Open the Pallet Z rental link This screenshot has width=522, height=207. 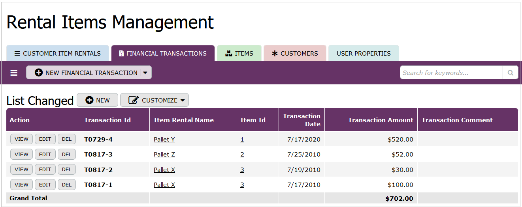click(x=164, y=155)
